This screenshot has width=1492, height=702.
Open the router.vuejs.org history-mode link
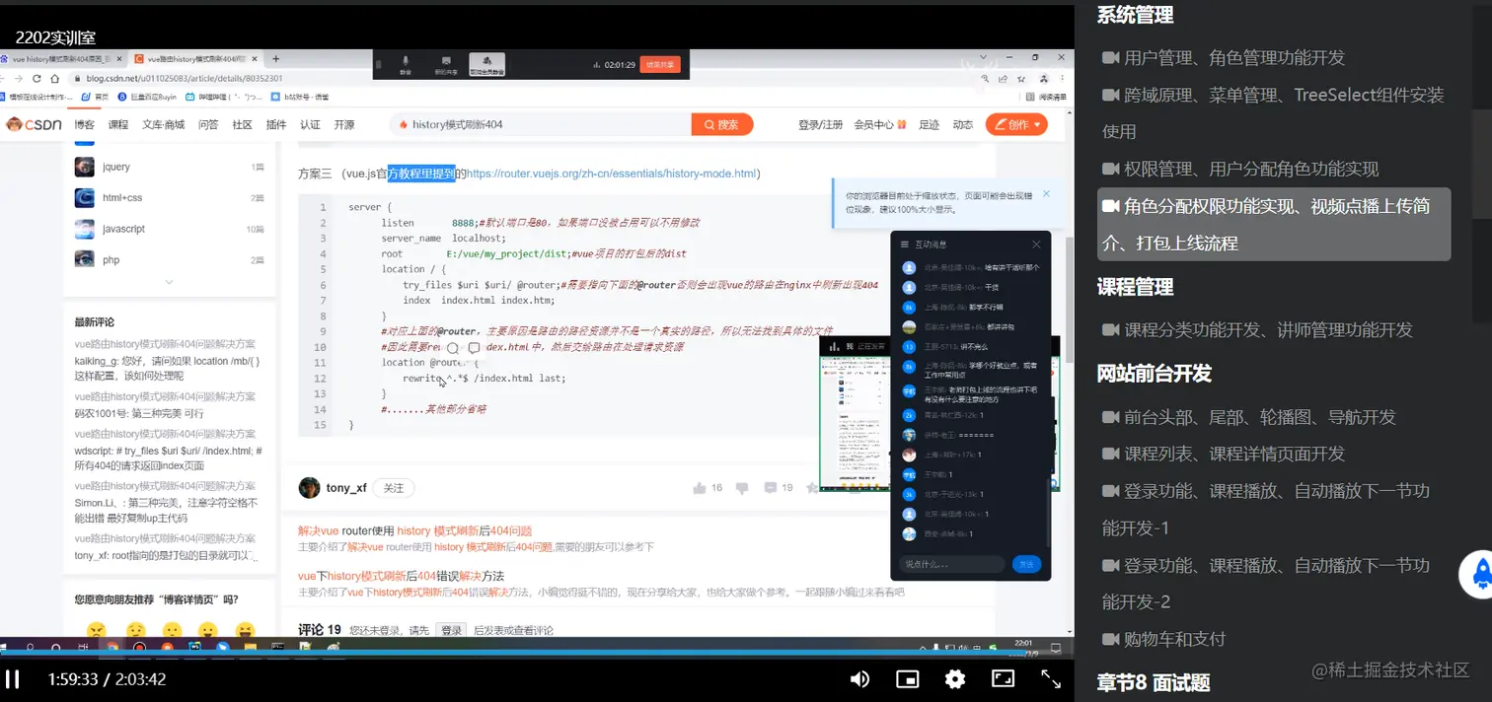[x=612, y=174]
